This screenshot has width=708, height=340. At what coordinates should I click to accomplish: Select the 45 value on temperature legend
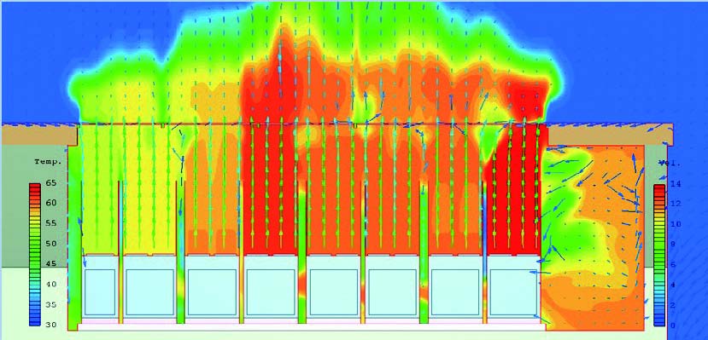click(x=51, y=264)
